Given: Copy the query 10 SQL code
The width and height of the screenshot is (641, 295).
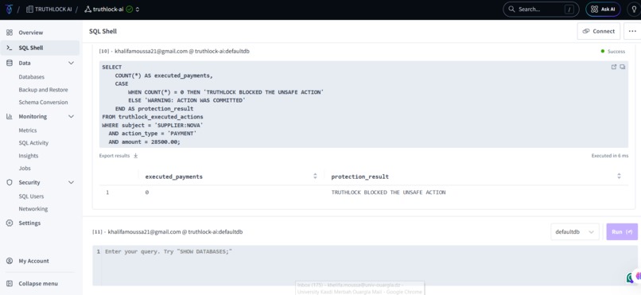Looking at the screenshot, I should (622, 67).
